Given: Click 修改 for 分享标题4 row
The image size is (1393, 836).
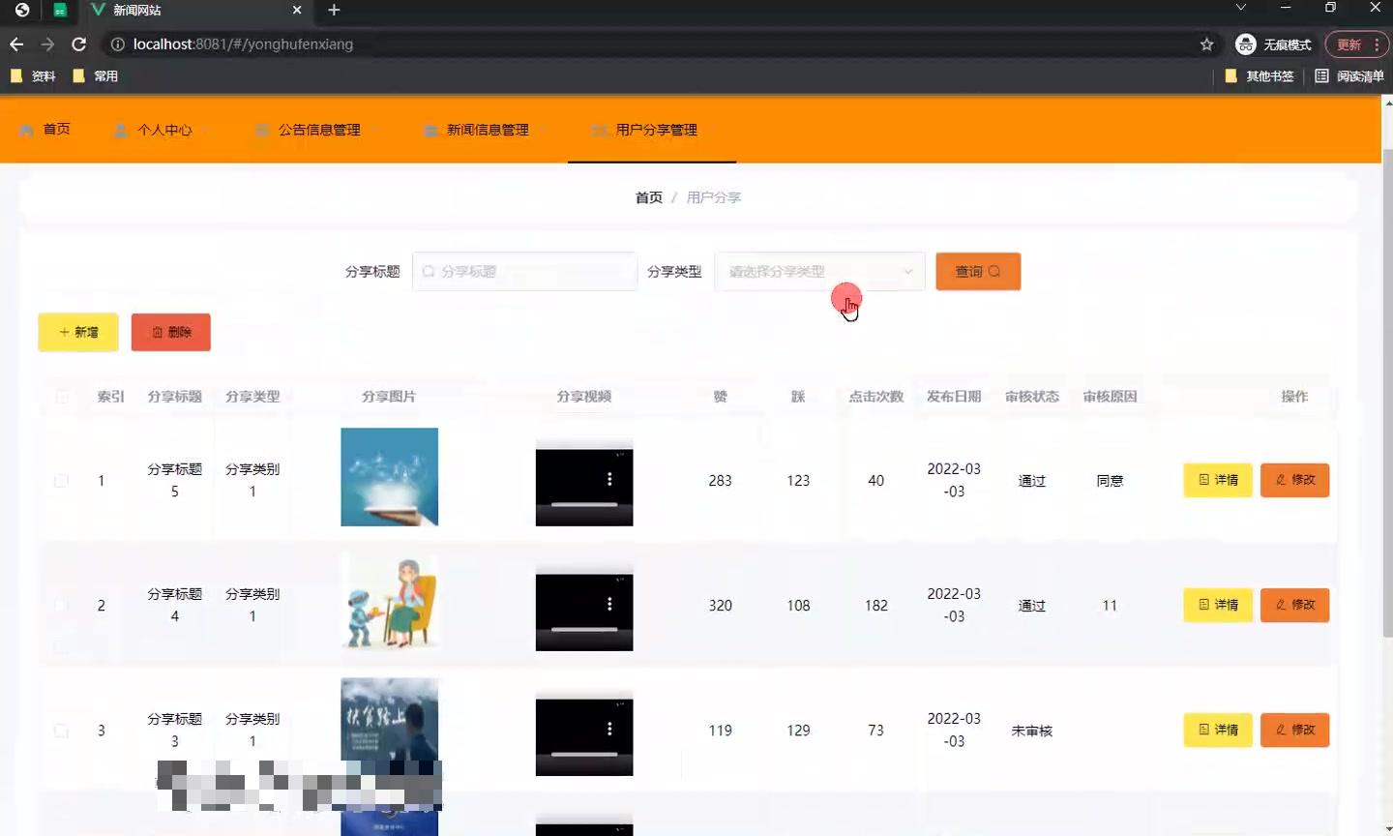Looking at the screenshot, I should coord(1294,605).
